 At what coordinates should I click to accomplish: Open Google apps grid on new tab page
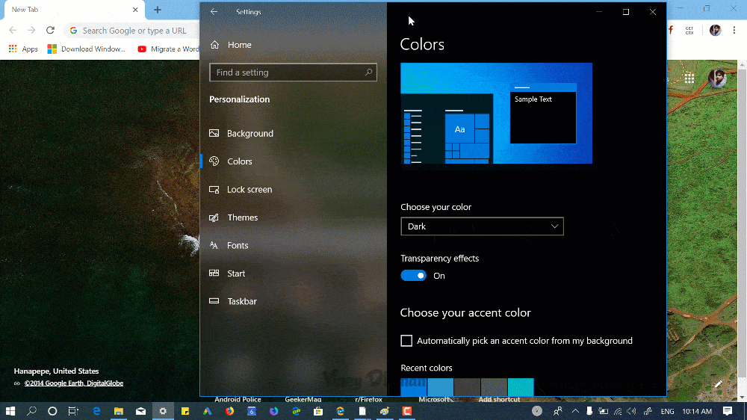[689, 78]
